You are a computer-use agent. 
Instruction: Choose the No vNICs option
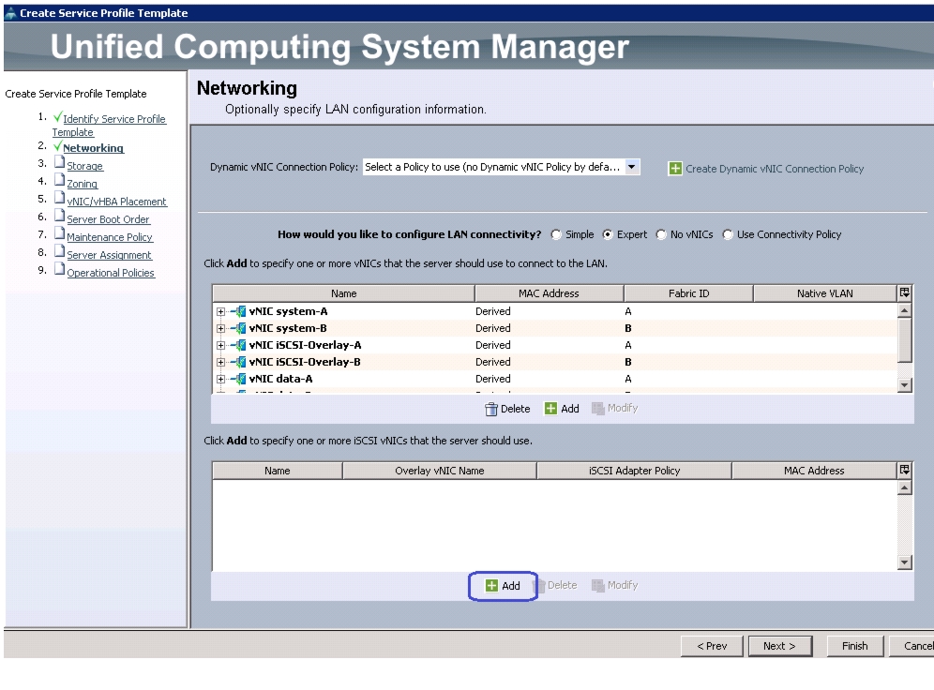pyautogui.click(x=661, y=234)
